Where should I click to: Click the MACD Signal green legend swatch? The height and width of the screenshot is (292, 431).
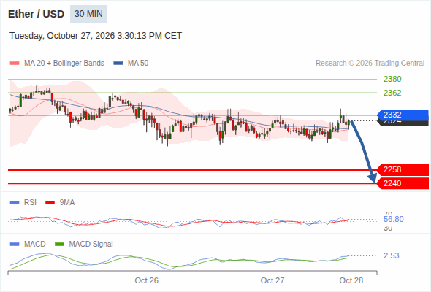(x=59, y=245)
